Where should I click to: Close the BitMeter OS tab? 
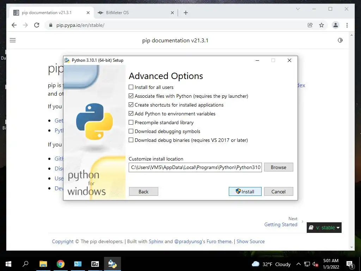click(172, 13)
